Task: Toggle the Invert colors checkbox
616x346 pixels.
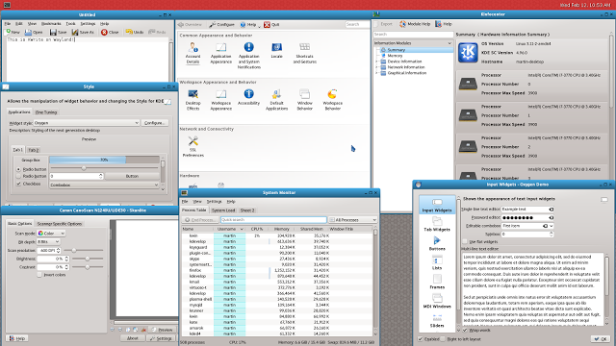Action: 39,275
